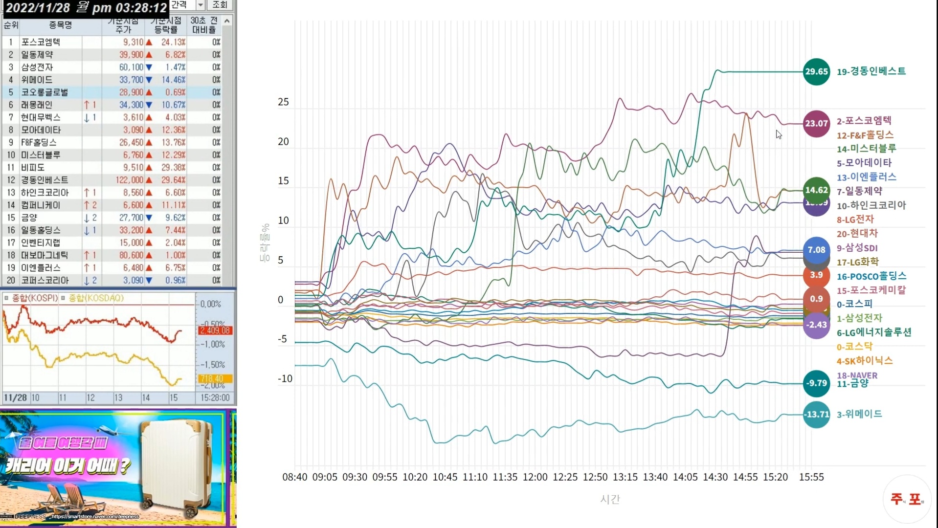Image resolution: width=938 pixels, height=528 pixels.
Task: Click the 14-미스터블루 chart legend label
Action: click(866, 149)
